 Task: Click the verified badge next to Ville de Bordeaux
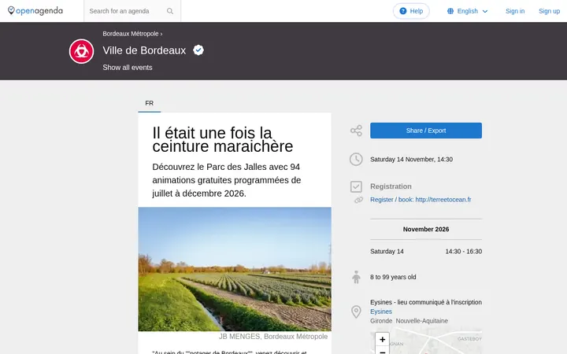coord(198,50)
